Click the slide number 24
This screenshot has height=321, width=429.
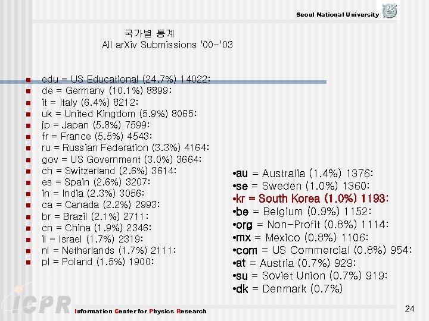pos(409,309)
